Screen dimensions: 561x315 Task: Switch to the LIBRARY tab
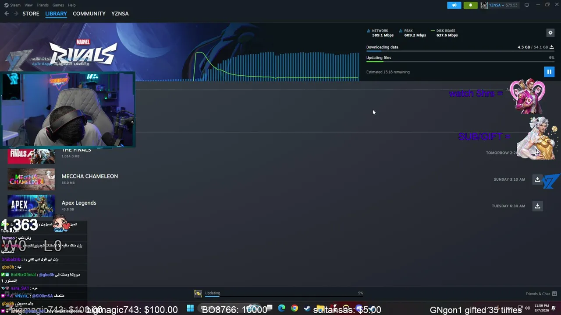[x=56, y=14]
